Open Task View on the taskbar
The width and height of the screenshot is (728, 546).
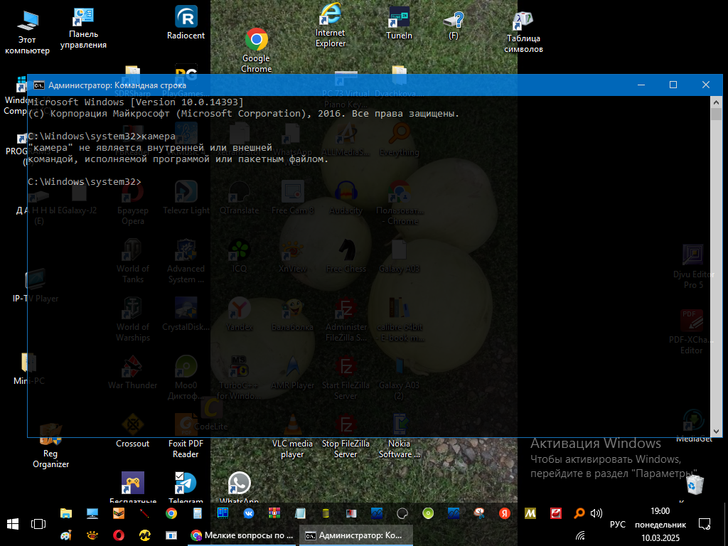click(38, 524)
